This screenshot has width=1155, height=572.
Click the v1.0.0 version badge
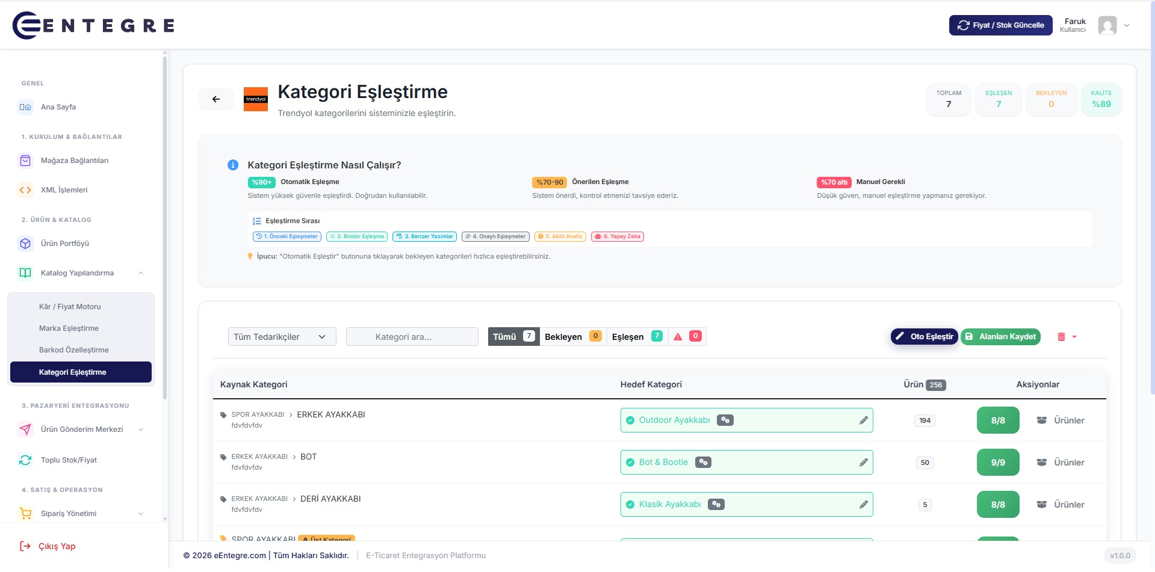tap(1120, 556)
